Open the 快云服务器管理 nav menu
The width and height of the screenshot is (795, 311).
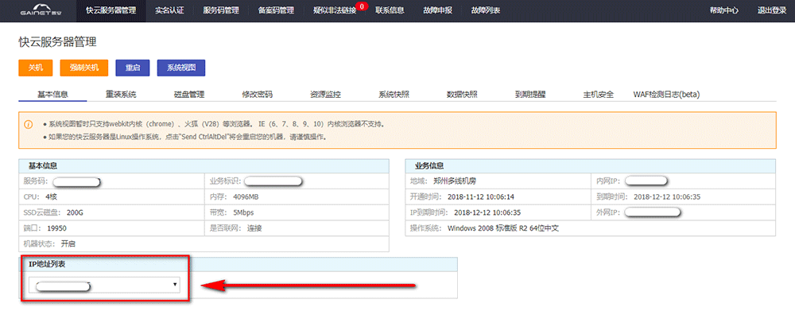(x=111, y=10)
